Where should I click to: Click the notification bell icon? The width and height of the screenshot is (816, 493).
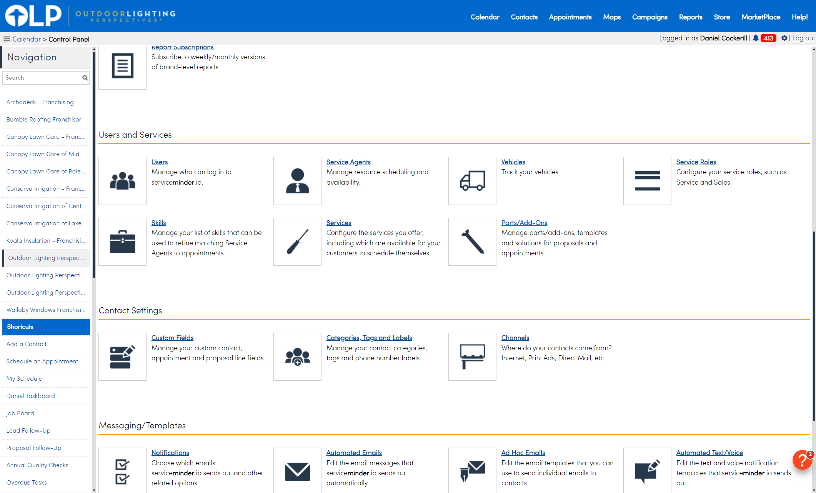click(x=756, y=38)
